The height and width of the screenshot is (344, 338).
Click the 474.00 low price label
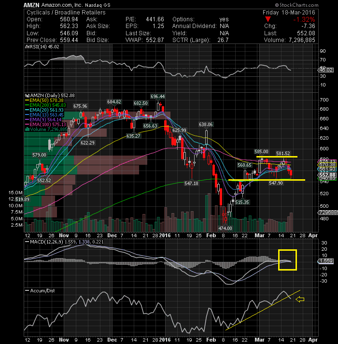[x=225, y=228]
